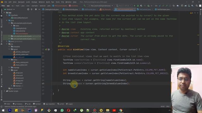Open the Problems tool window
The width and height of the screenshot is (202, 113).
[x=18, y=104]
